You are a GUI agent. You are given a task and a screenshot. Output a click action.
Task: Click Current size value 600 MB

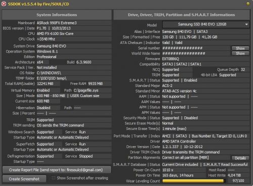pos(43,101)
